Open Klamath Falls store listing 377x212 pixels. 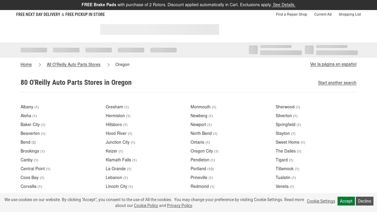[118, 160]
